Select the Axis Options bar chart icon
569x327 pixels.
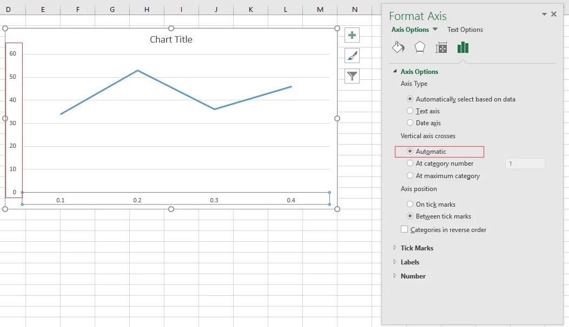[x=462, y=47]
